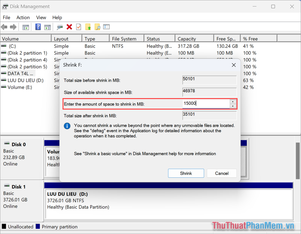The image size is (301, 234).
Task: Open the View menu
Action: 41,17
